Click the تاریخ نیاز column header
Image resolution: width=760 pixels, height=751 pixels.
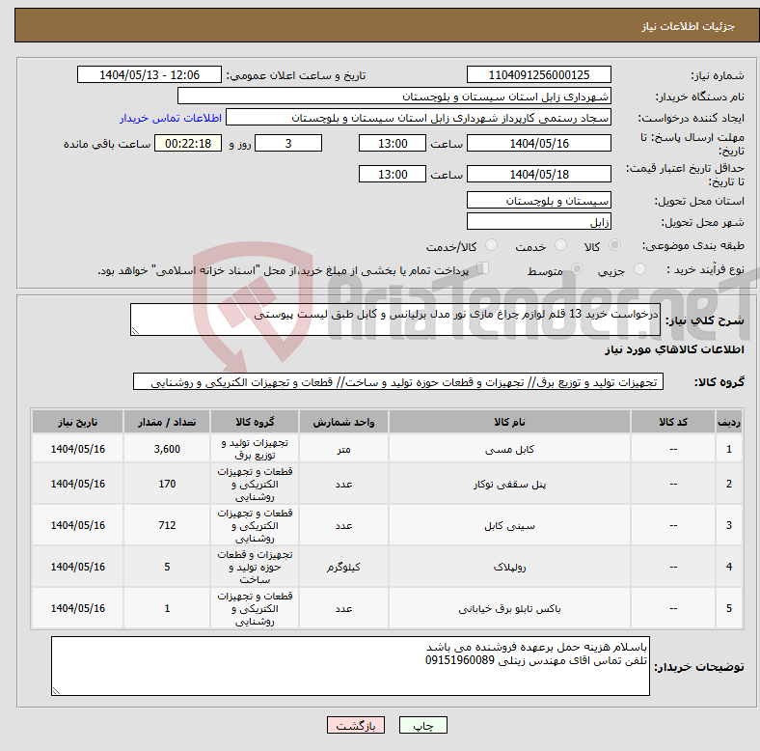pyautogui.click(x=77, y=422)
